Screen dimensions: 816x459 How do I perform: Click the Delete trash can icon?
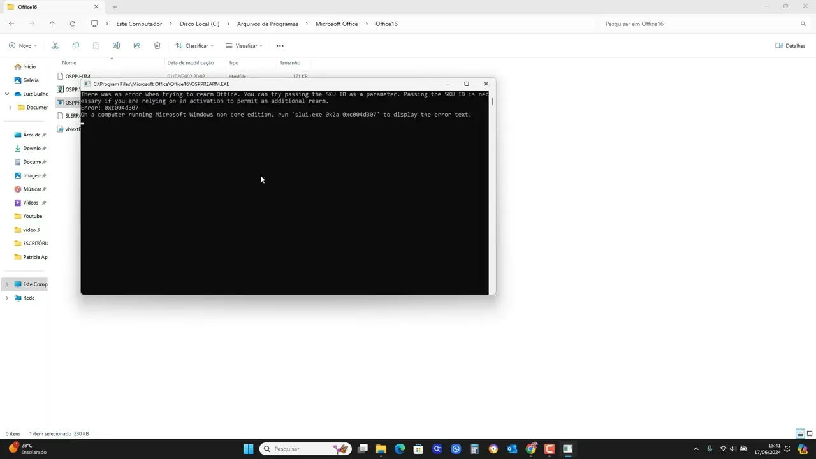click(x=157, y=46)
